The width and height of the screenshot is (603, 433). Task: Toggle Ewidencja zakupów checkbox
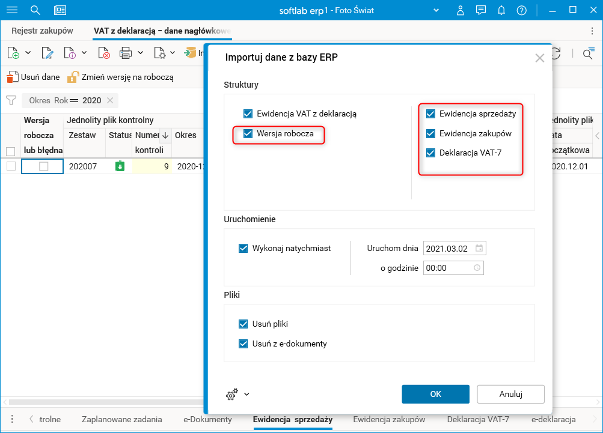pos(430,134)
